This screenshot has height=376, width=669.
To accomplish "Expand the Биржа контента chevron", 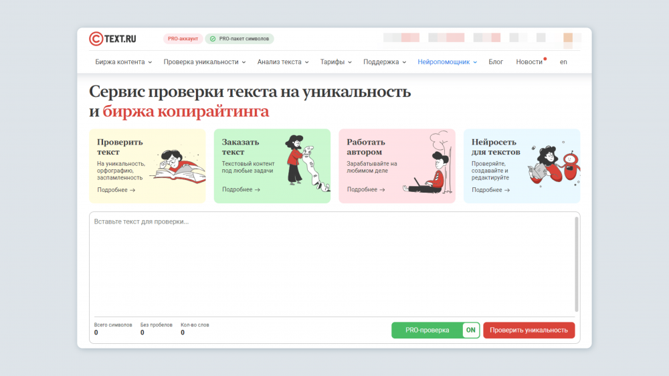I will pyautogui.click(x=150, y=62).
